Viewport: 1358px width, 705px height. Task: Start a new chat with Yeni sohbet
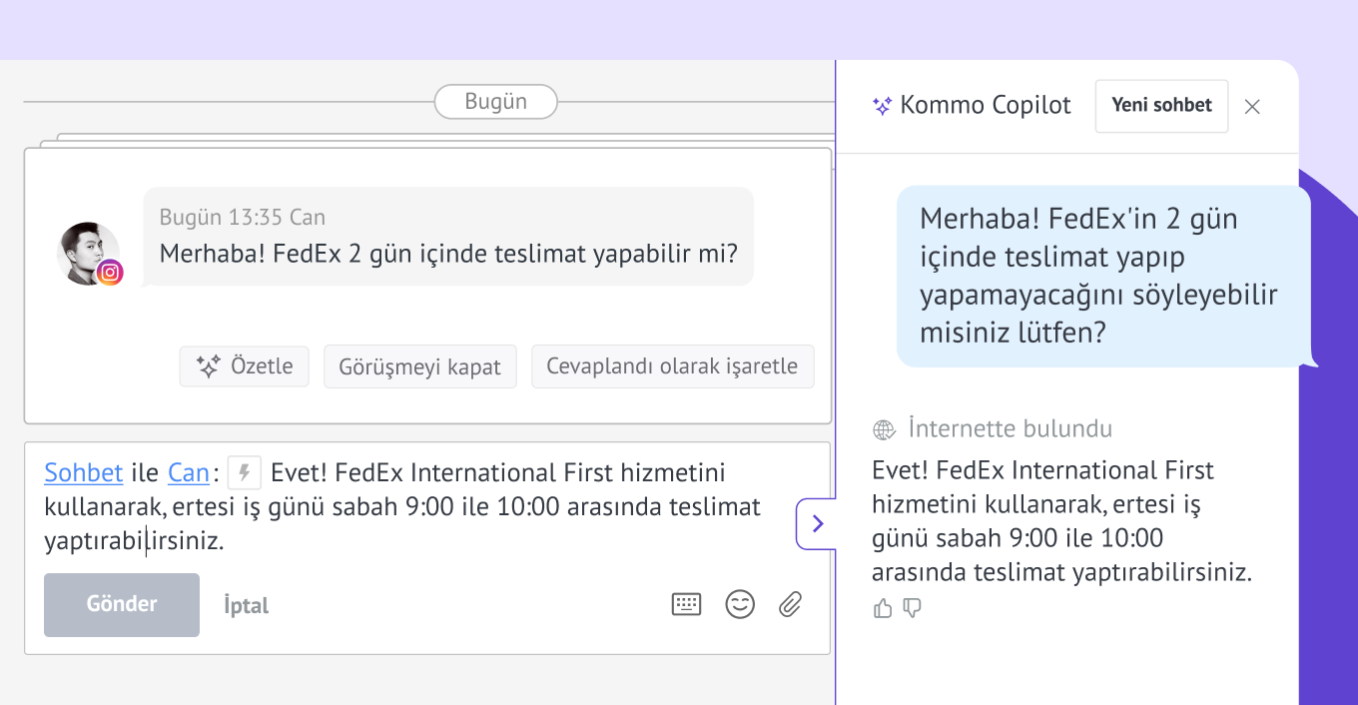pyautogui.click(x=1161, y=106)
